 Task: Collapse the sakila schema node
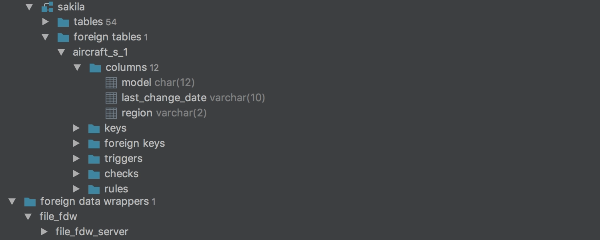pyautogui.click(x=29, y=7)
